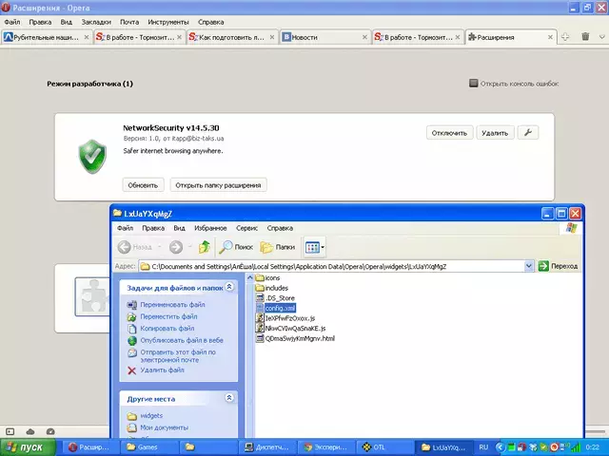Viewport: 609px width, 456px height.
Task: Click the Opera Link cloud icon
Action: click(x=30, y=431)
